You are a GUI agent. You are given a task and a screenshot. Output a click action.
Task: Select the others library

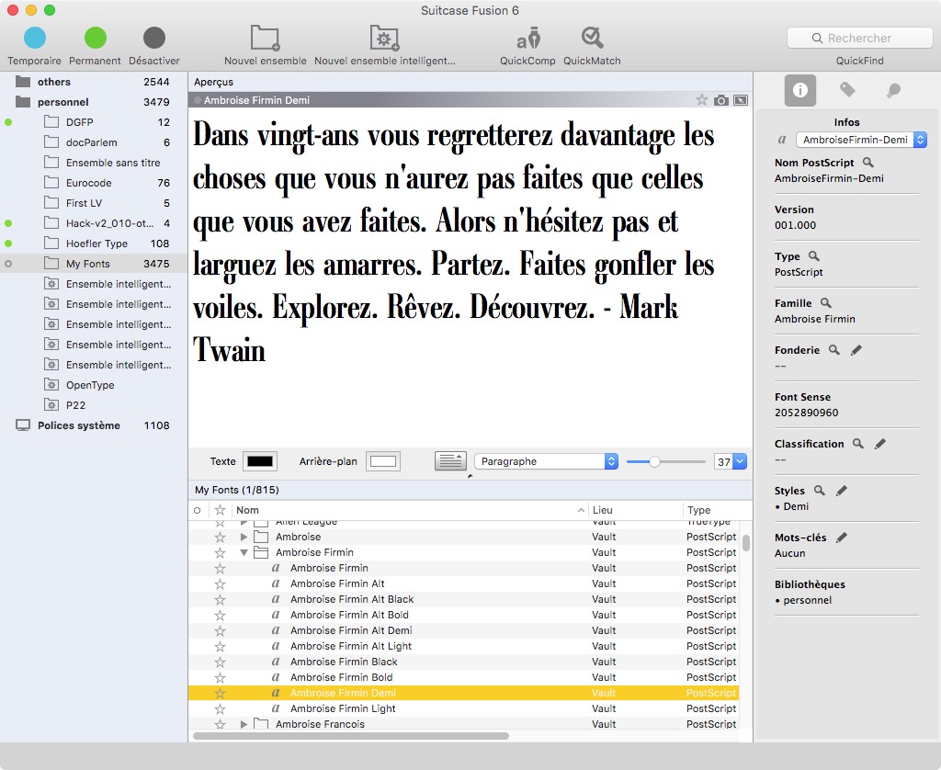93,82
